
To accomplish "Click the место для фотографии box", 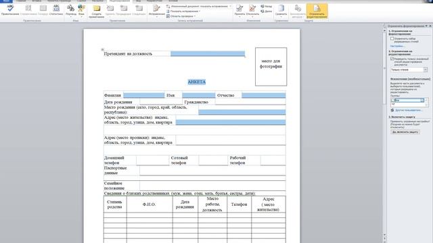I will 271,66.
